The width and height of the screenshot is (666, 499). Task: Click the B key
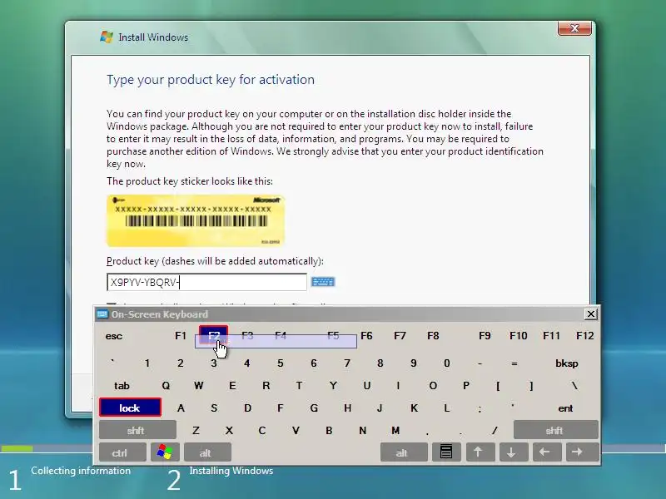pyautogui.click(x=329, y=430)
